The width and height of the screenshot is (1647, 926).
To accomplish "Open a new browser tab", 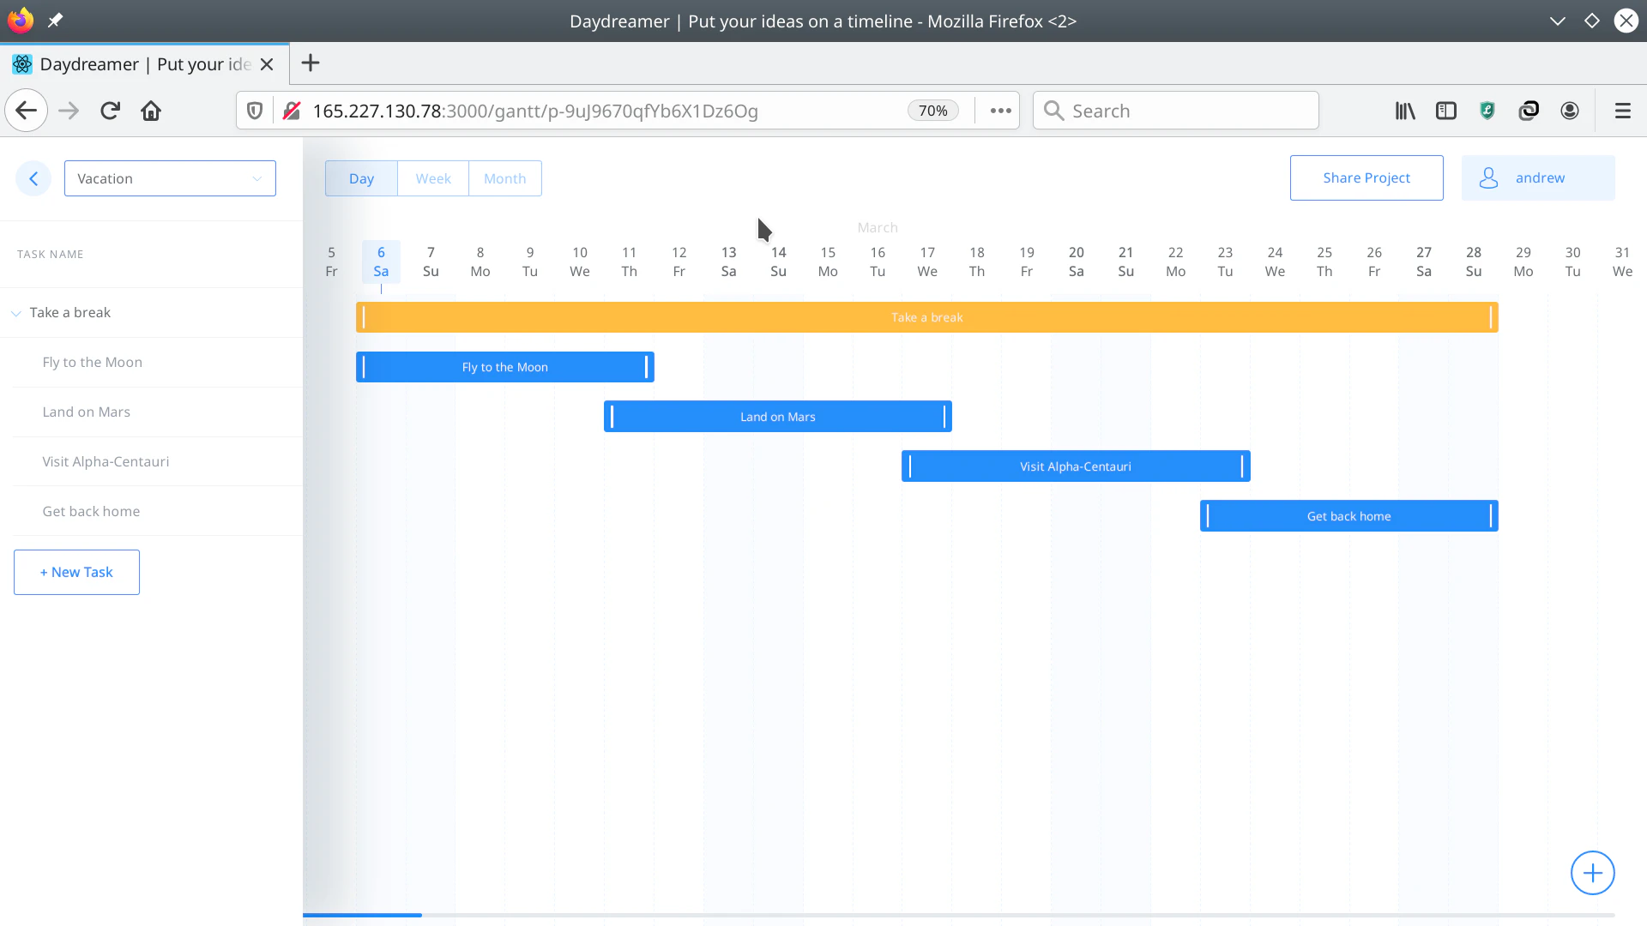I will pyautogui.click(x=311, y=63).
